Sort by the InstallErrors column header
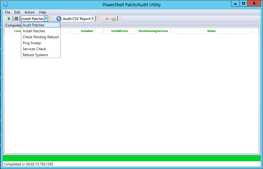 pyautogui.click(x=120, y=31)
